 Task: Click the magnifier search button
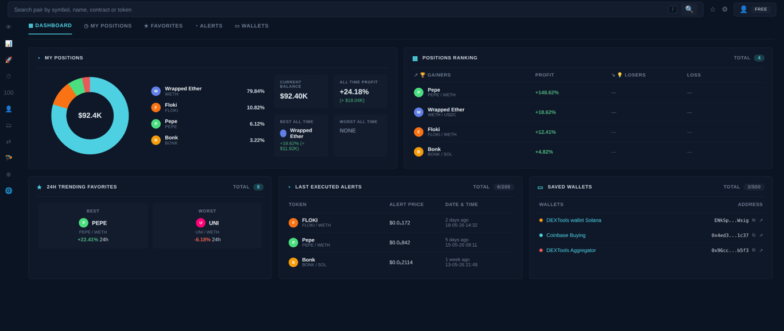tap(689, 9)
